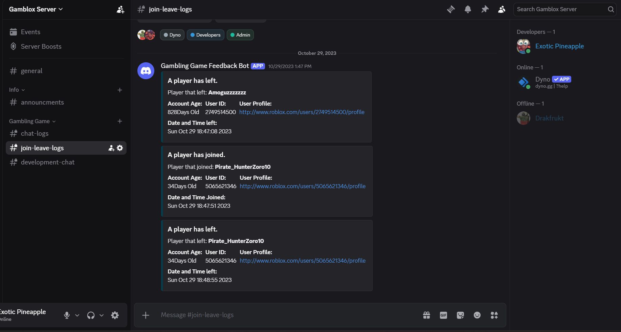
Task: Click the attachment plus button in message bar
Action: [146, 315]
